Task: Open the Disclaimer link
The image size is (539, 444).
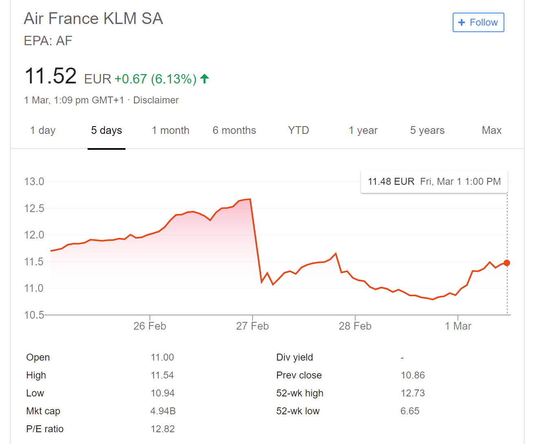Action: pos(156,100)
